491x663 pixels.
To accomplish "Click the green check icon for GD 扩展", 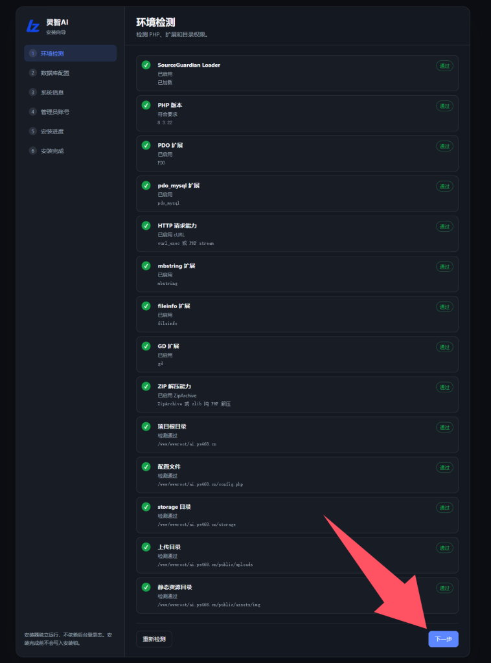I will tap(146, 346).
